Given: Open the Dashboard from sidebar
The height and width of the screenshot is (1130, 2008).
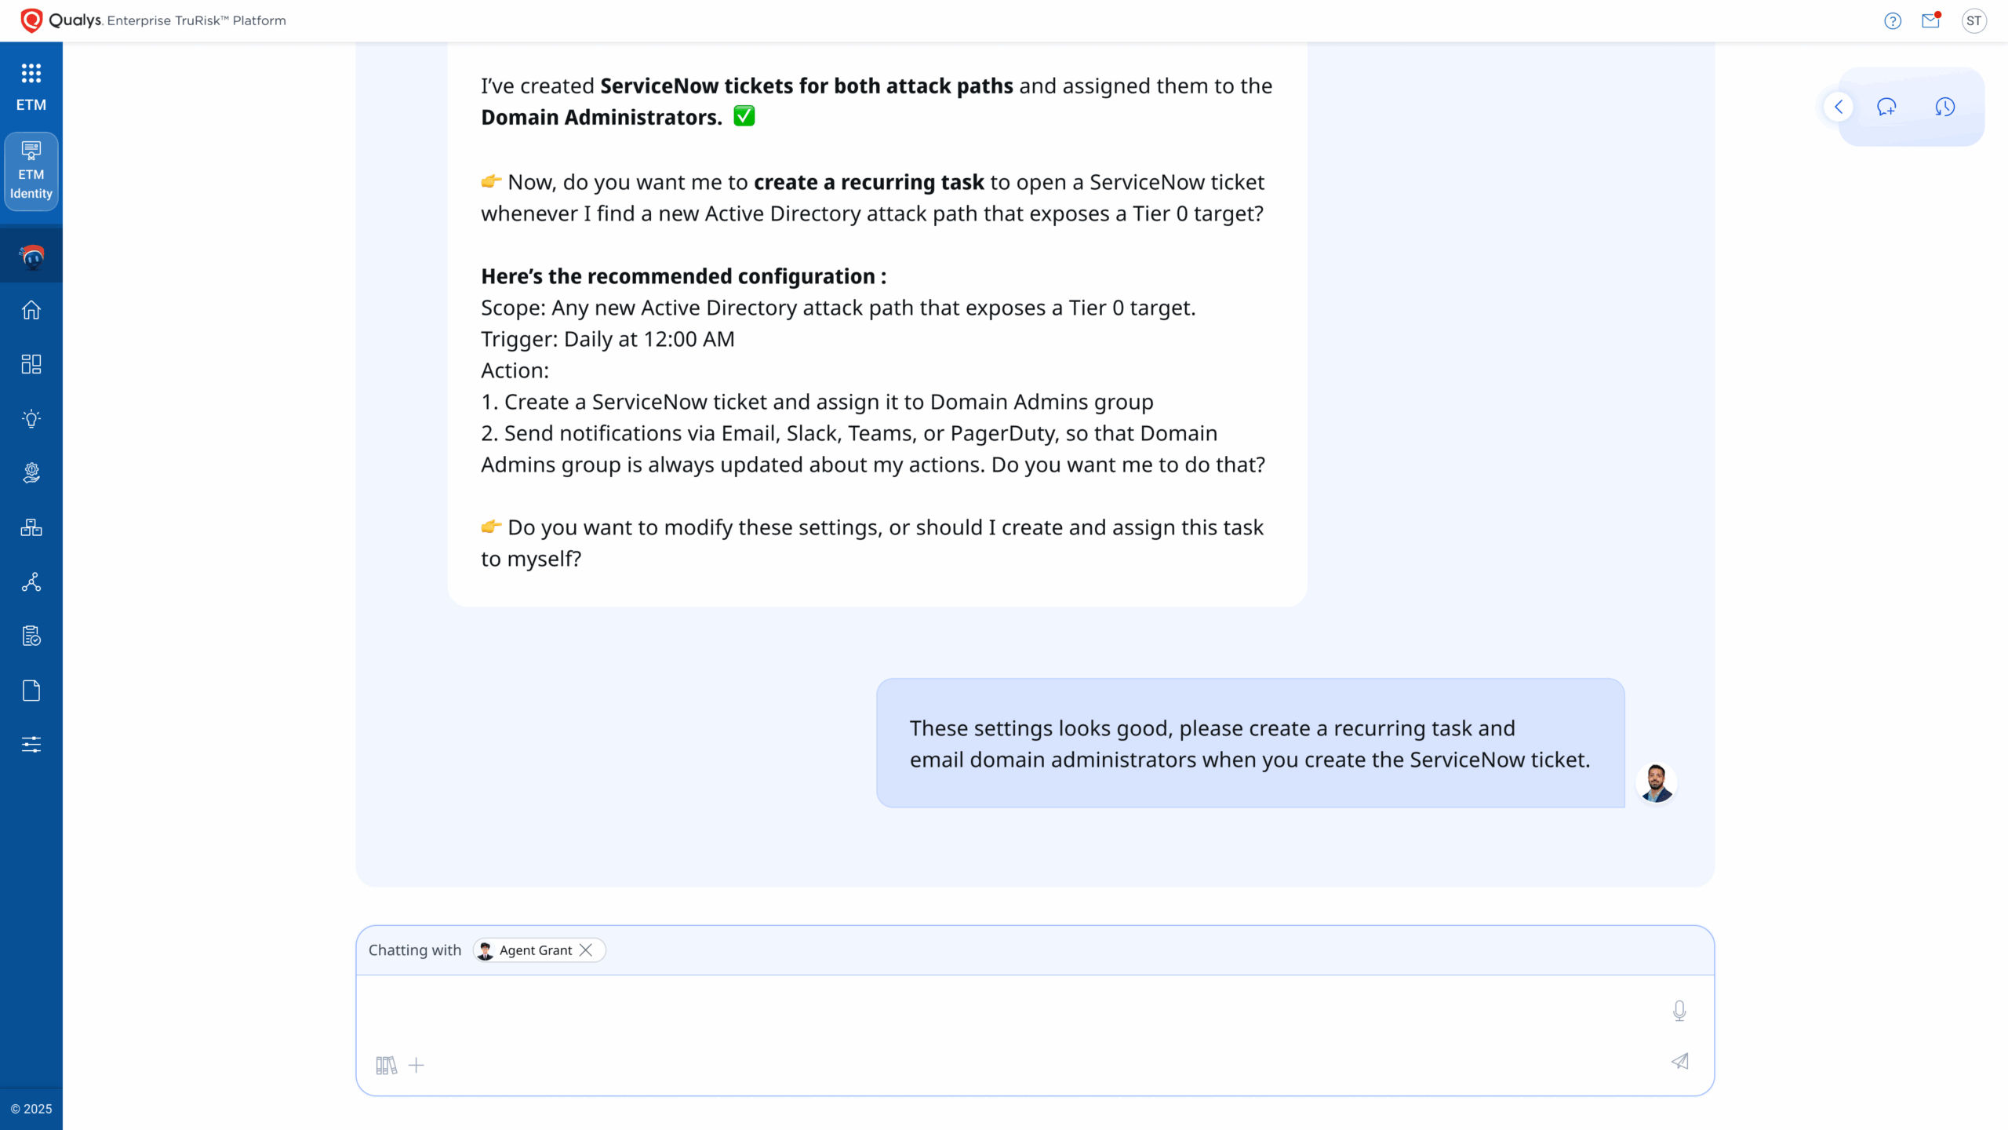Looking at the screenshot, I should point(31,364).
